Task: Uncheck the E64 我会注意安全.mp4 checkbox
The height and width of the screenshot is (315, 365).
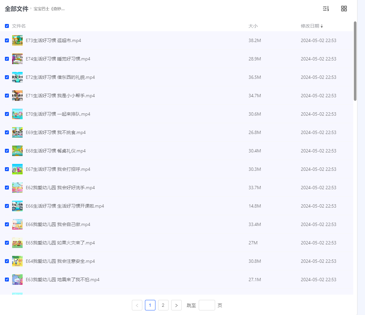Action: coord(7,261)
